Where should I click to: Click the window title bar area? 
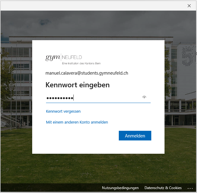click(90, 5)
